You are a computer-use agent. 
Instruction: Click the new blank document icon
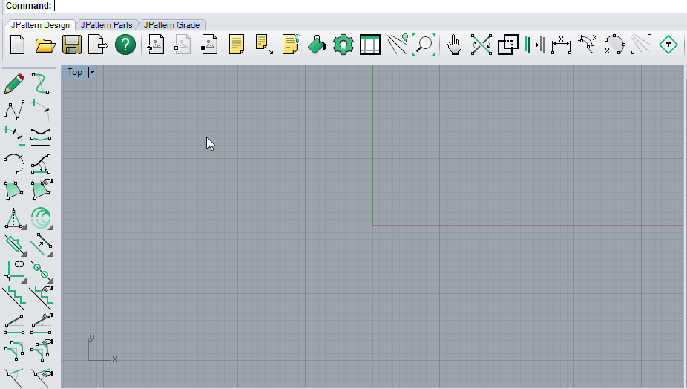click(x=17, y=45)
